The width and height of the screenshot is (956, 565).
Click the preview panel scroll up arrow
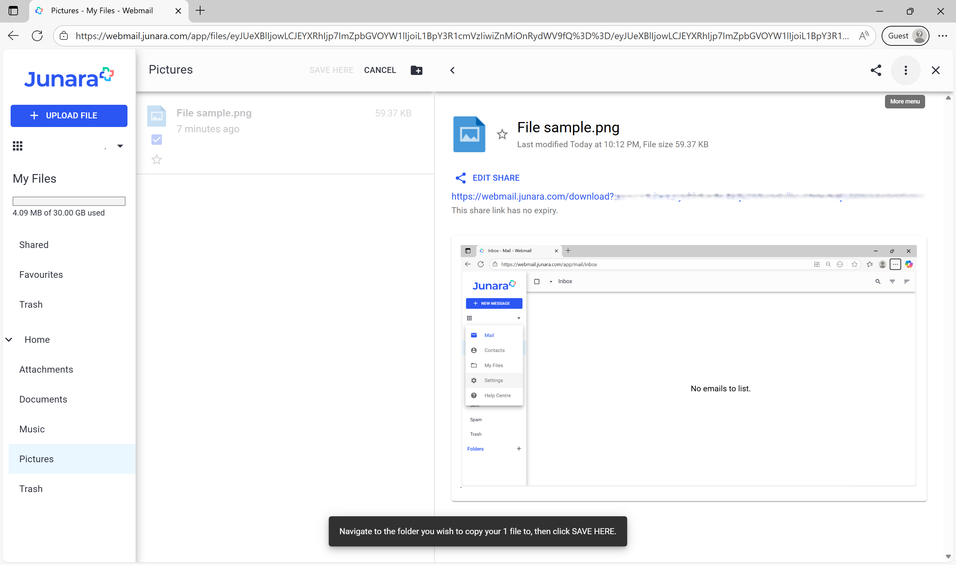coord(948,98)
